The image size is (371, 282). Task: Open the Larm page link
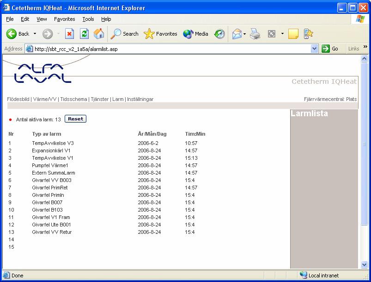pos(118,99)
